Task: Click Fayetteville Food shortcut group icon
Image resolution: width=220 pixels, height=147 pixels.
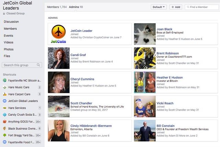Action: [4, 142]
